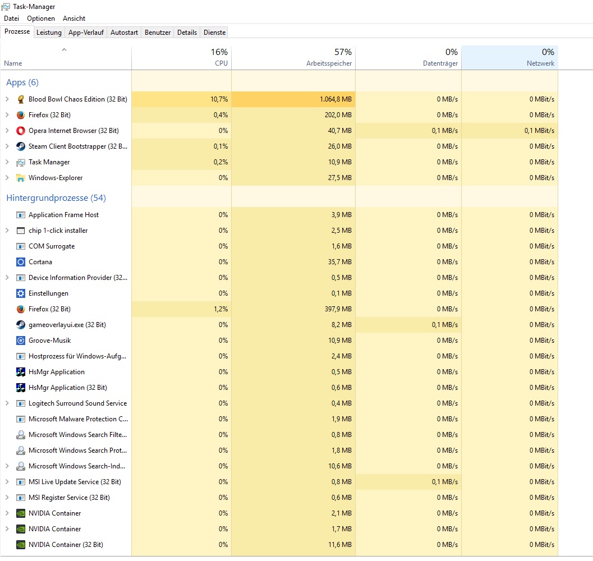
Task: Expand the Steam Client Bootstrapper entry
Action: point(7,146)
